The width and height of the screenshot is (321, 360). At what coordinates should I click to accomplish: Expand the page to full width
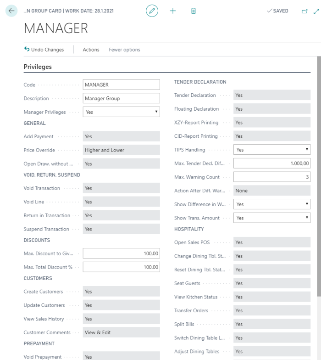[316, 11]
